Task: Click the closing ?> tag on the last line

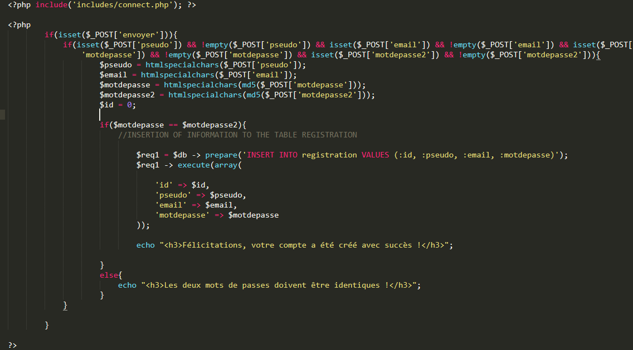Action: click(x=12, y=345)
